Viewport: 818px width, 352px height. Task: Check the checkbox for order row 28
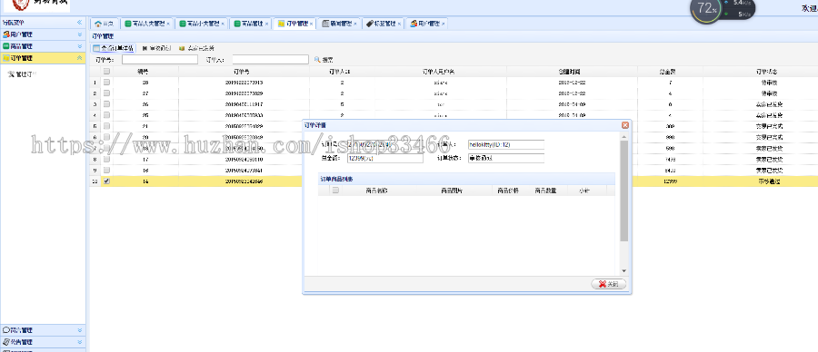pos(106,83)
